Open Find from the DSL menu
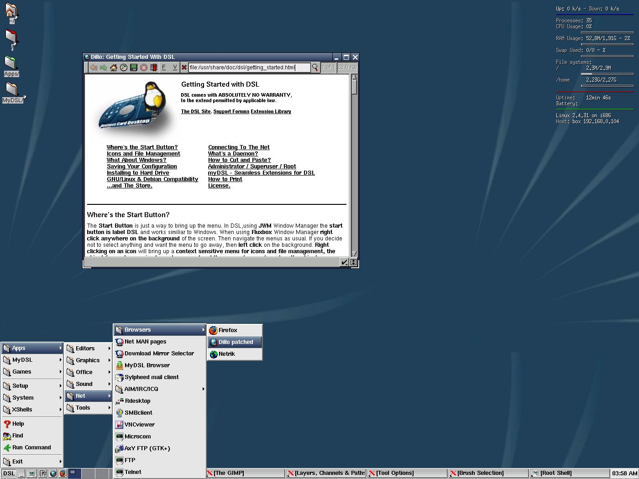Viewport: 639px width, 479px height. click(32, 436)
